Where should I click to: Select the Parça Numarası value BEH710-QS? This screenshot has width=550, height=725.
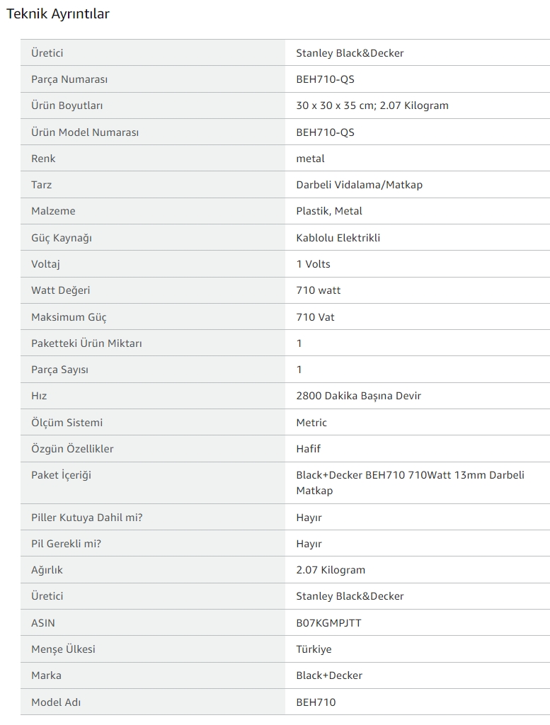coord(325,79)
